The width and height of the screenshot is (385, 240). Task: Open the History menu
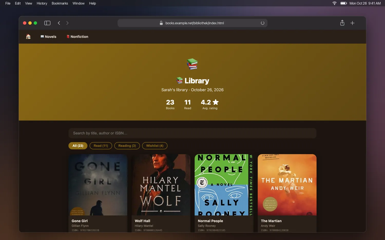coord(42,3)
